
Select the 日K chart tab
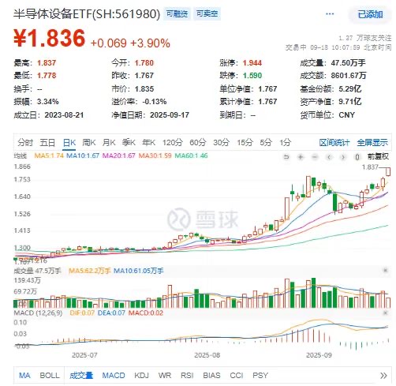pyautogui.click(x=69, y=142)
